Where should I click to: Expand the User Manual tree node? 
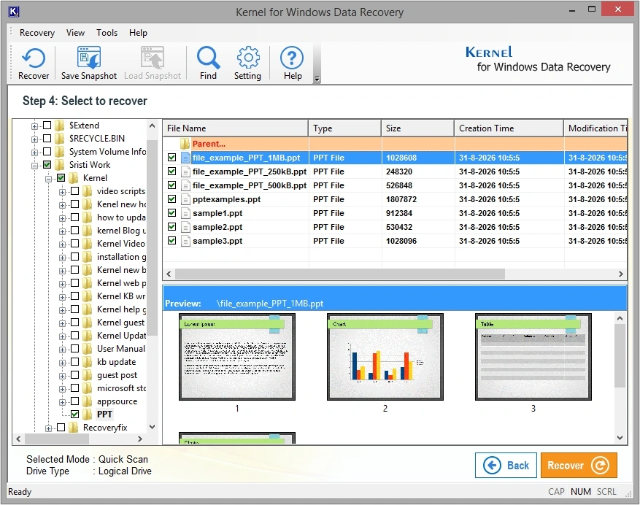[x=63, y=350]
